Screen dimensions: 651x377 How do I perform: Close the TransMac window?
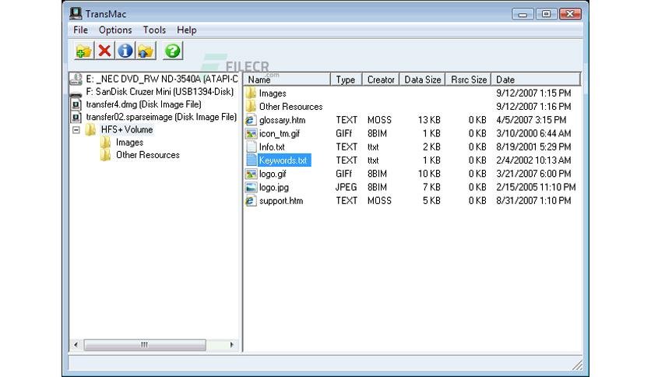point(570,14)
